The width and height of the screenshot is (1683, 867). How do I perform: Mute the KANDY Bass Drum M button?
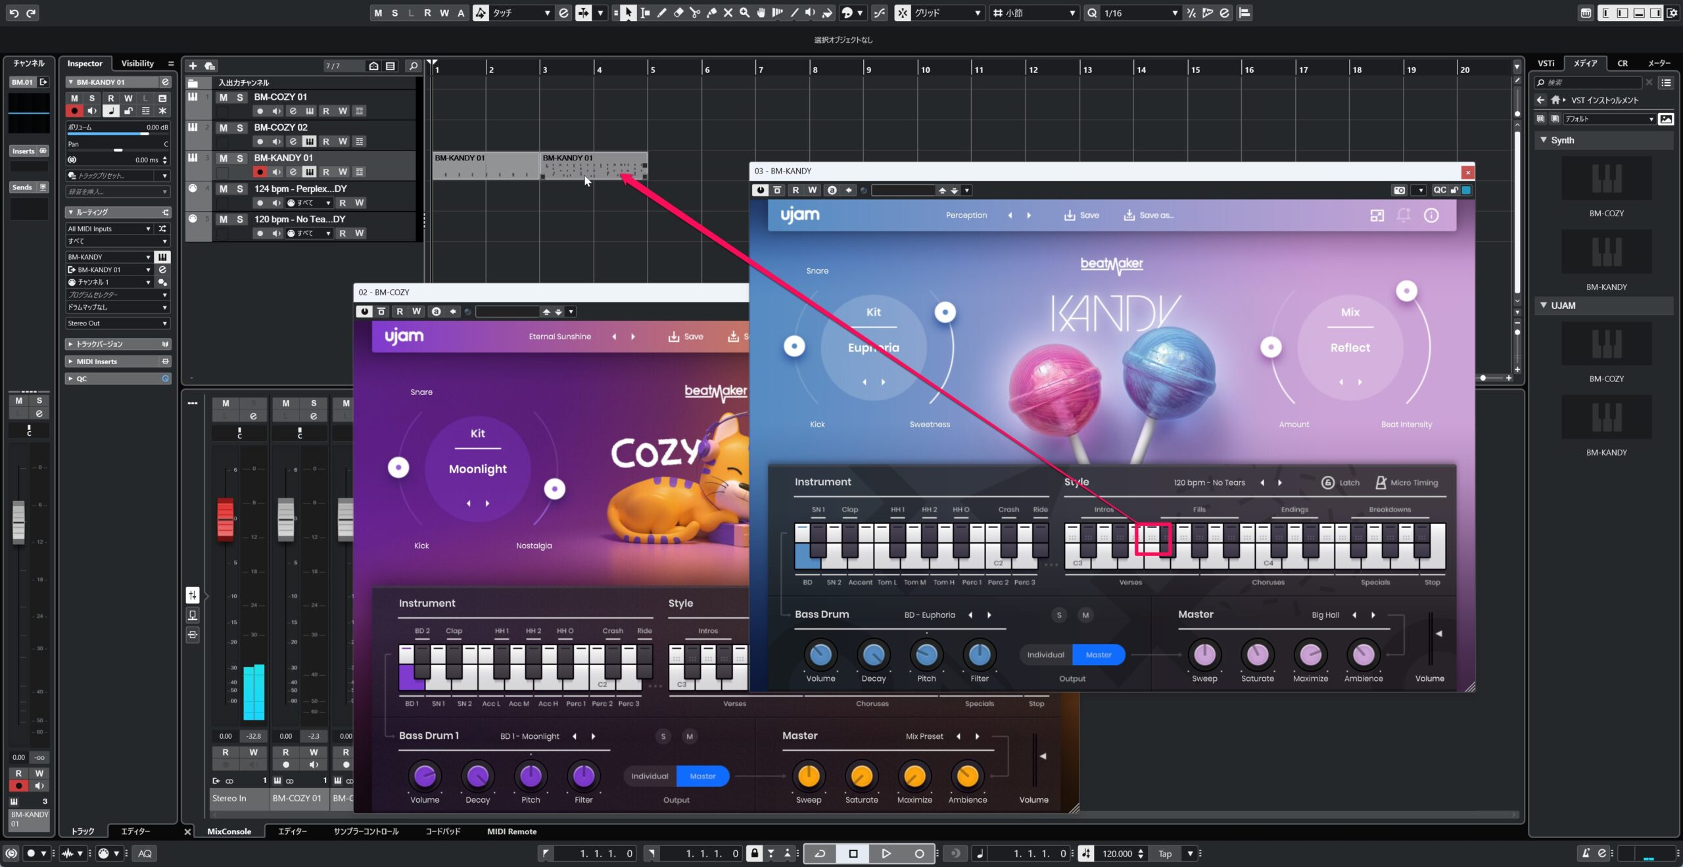click(x=1085, y=615)
